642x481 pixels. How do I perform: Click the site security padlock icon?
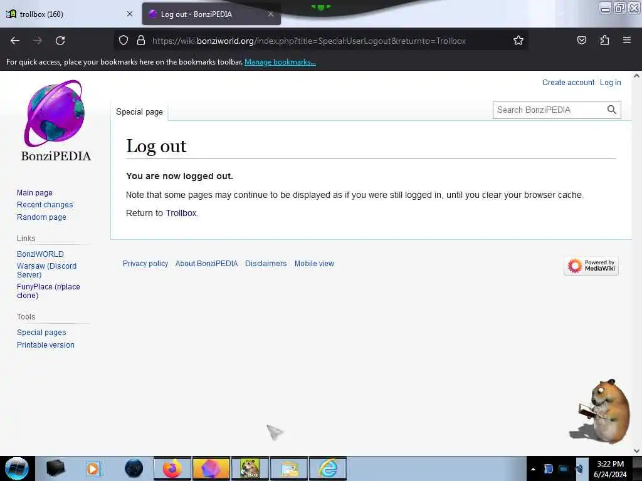coord(141,41)
